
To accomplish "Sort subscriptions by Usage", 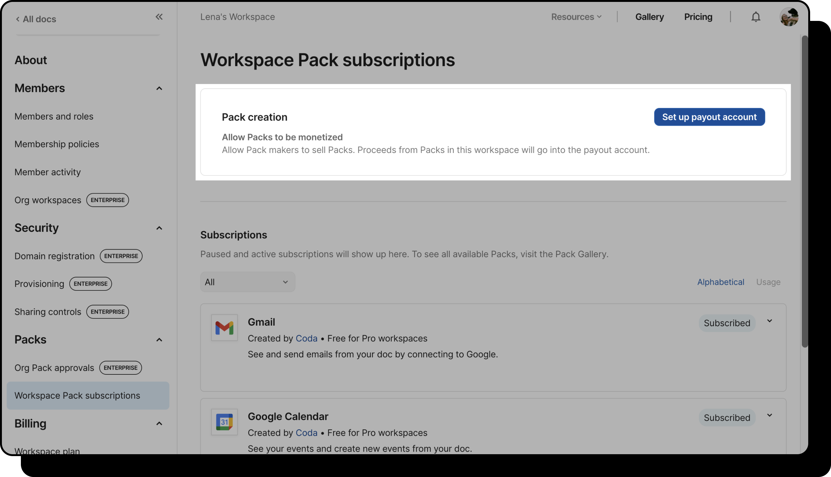I will [x=768, y=282].
